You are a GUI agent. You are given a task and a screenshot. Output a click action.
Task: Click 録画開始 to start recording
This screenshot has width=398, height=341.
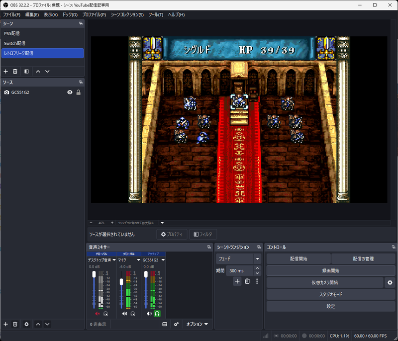pos(331,270)
